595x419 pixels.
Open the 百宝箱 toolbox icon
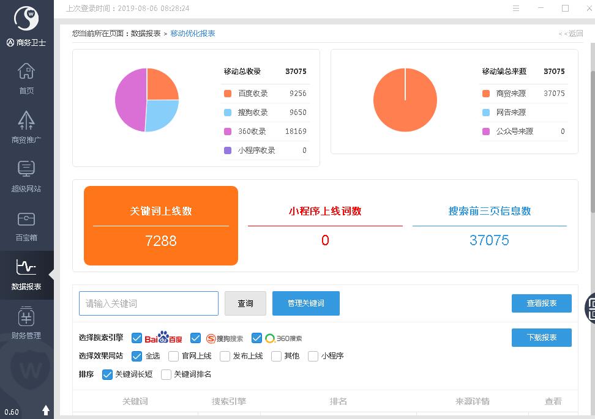point(26,219)
